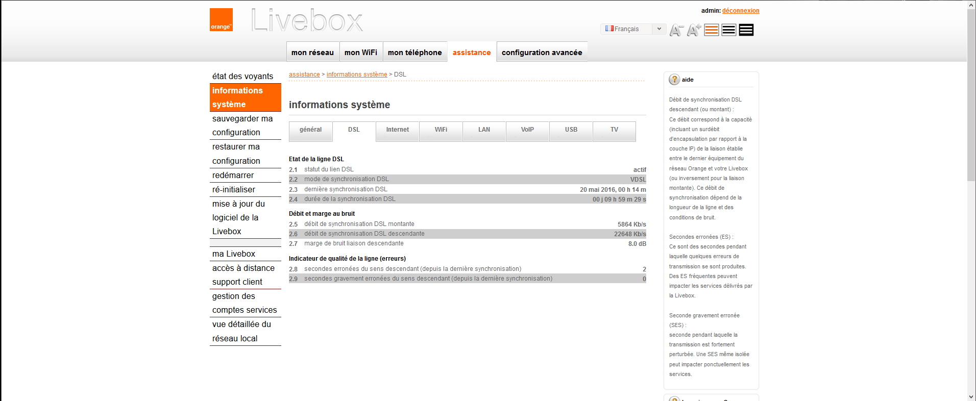This screenshot has width=976, height=401.
Task: Click 'marge de bruit liaison descendante' label
Action: click(x=354, y=243)
